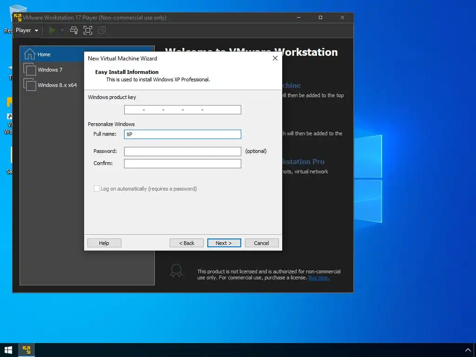The height and width of the screenshot is (357, 476).
Task: Close the New Virtual Machine Wizard dialog
Action: 275,58
